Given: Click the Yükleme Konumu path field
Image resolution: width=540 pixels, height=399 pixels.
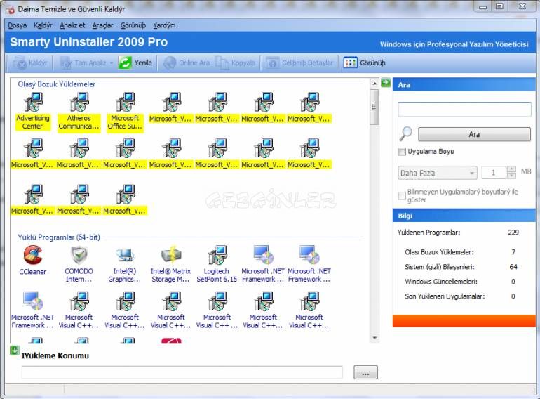Looking at the screenshot, I should pos(182,372).
